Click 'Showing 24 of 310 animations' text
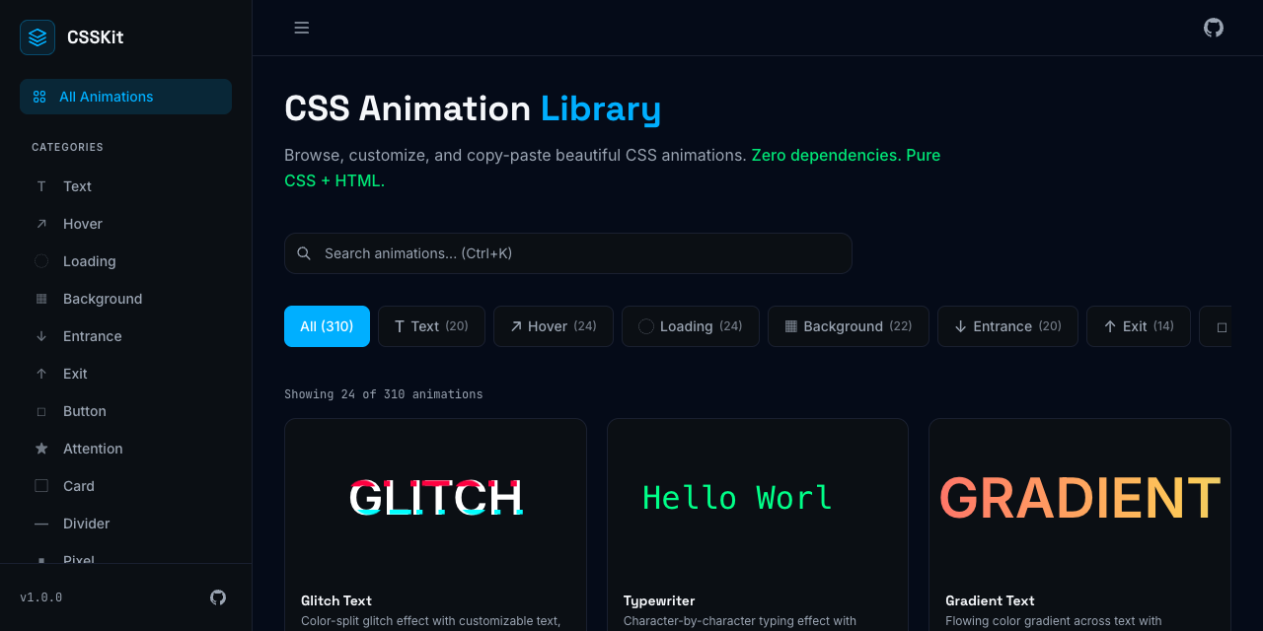1263x631 pixels. pyautogui.click(x=384, y=394)
